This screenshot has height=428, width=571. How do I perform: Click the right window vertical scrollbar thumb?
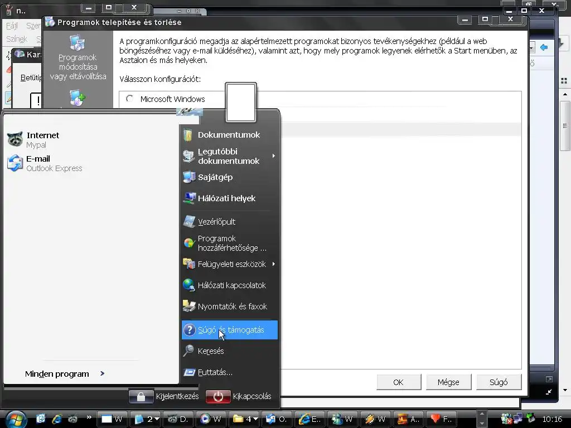pos(565,125)
